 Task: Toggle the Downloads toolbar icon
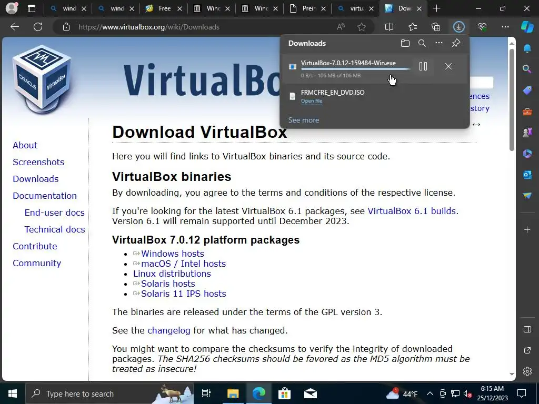(x=459, y=27)
